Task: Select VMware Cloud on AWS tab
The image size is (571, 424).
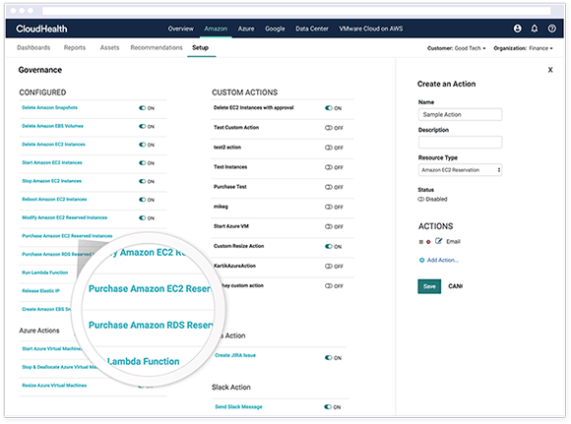Action: pos(371,29)
